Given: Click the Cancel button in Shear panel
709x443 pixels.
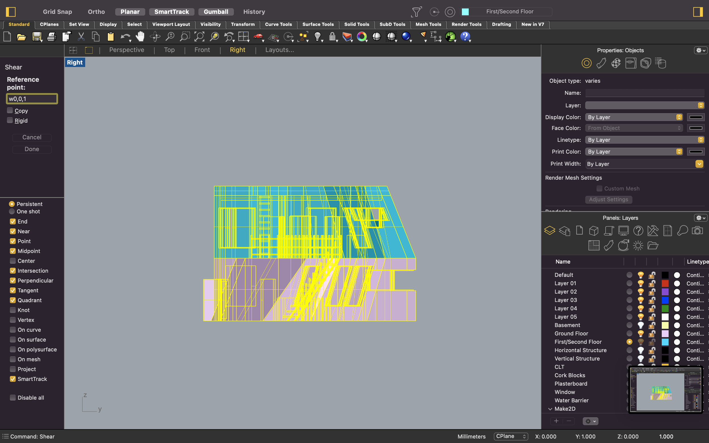Looking at the screenshot, I should tap(32, 137).
